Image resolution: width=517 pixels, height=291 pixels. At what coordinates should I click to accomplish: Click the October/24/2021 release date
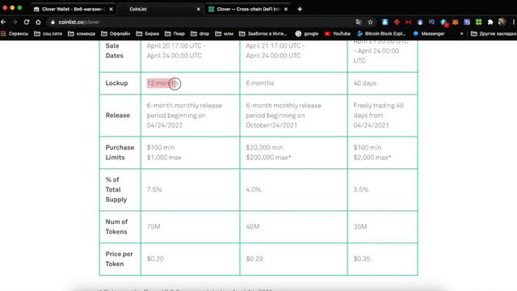(271, 125)
